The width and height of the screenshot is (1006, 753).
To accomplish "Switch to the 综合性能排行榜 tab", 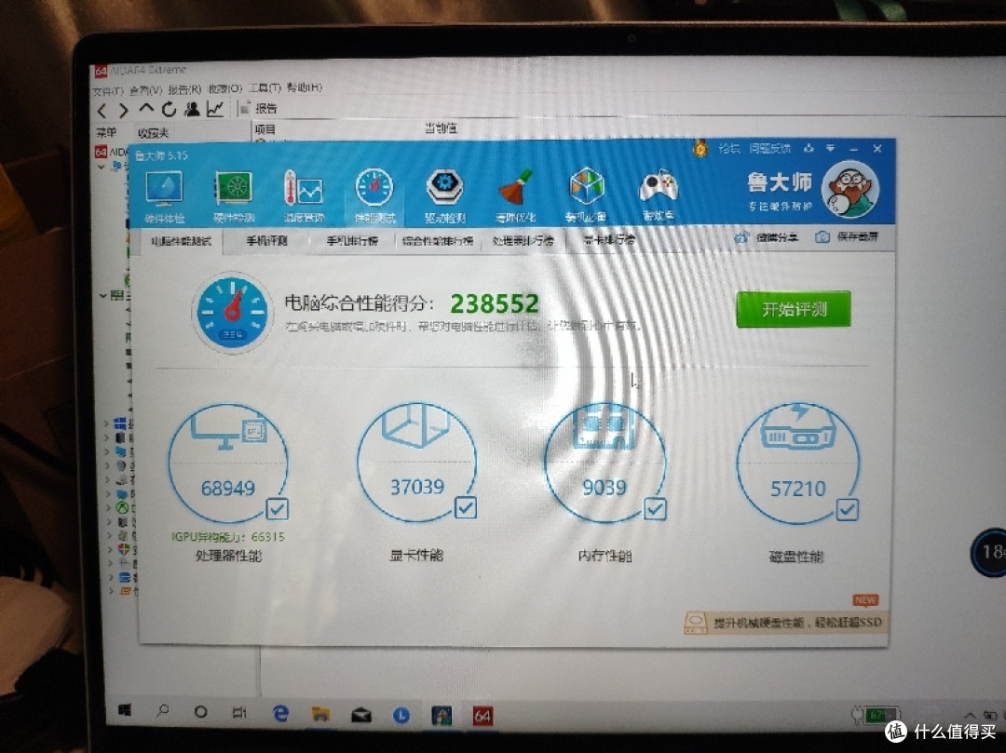I will 438,241.
